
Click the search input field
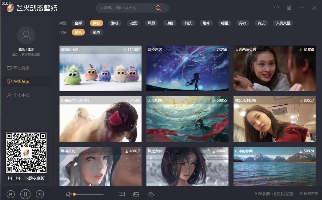coord(126,8)
